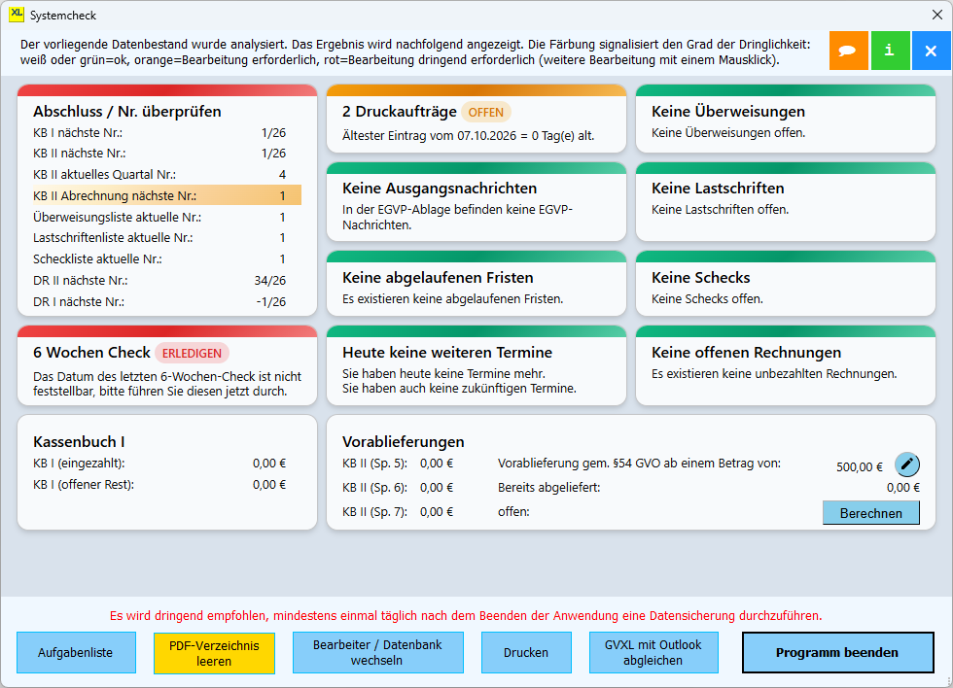Click the ERLEDIGEN badge on 6 Wochen Check
Viewport: 953px width, 688px height.
(192, 354)
